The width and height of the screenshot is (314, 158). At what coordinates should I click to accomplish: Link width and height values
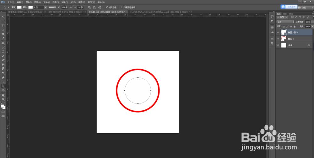[71, 8]
